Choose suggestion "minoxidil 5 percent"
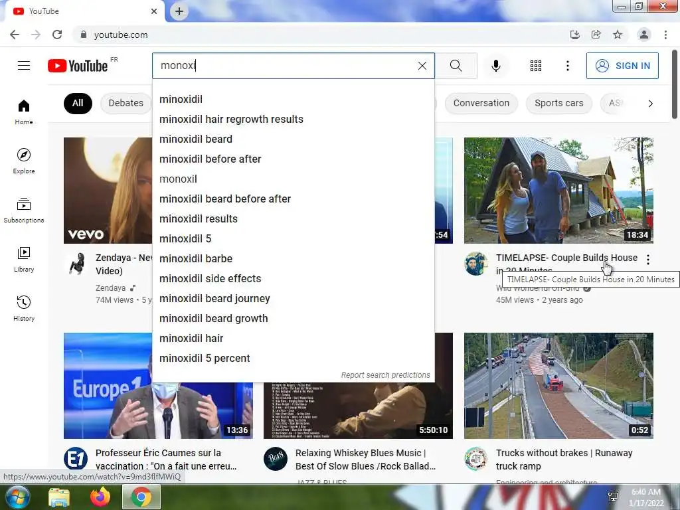 pos(293,359)
